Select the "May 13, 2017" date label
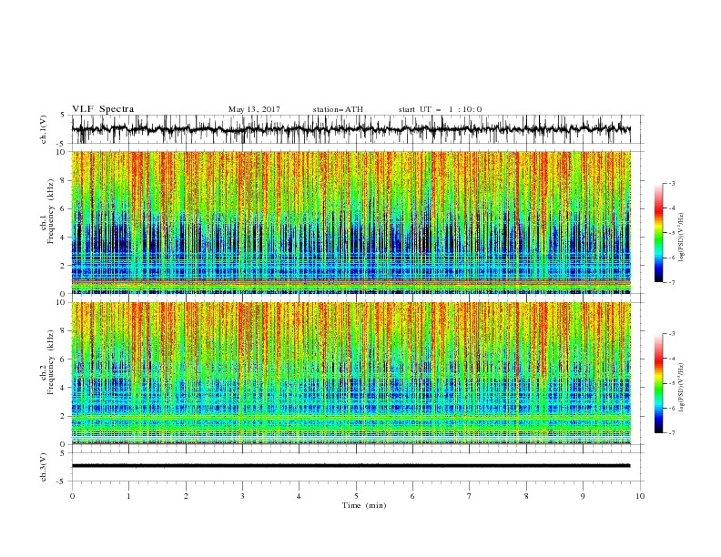Viewport: 721px width, 557px height. tap(254, 109)
